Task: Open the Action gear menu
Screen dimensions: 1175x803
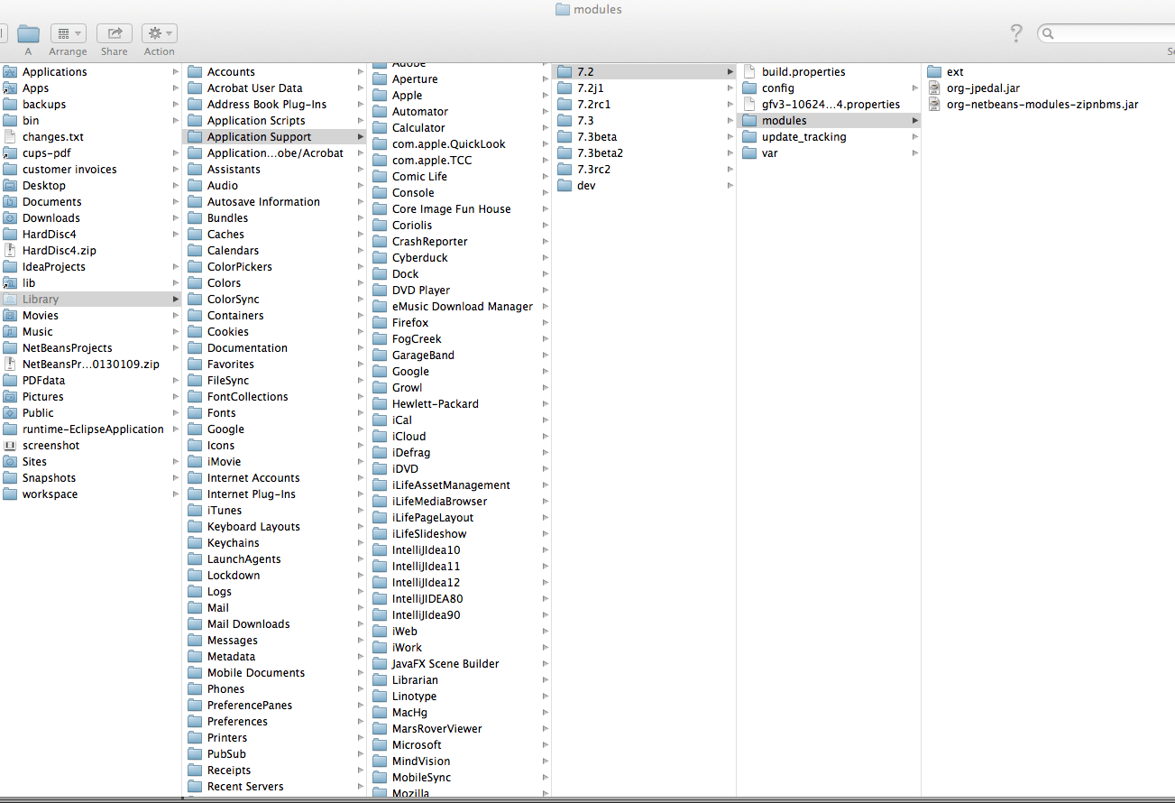Action: coord(159,33)
